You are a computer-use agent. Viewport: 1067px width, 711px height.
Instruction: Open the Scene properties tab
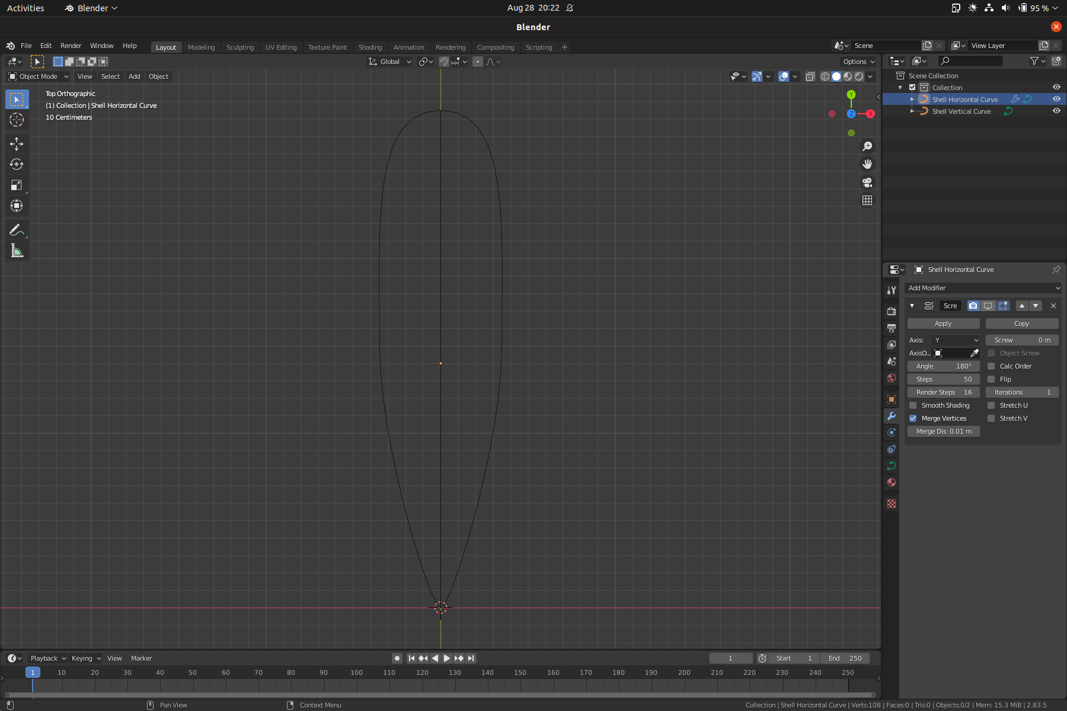click(892, 361)
